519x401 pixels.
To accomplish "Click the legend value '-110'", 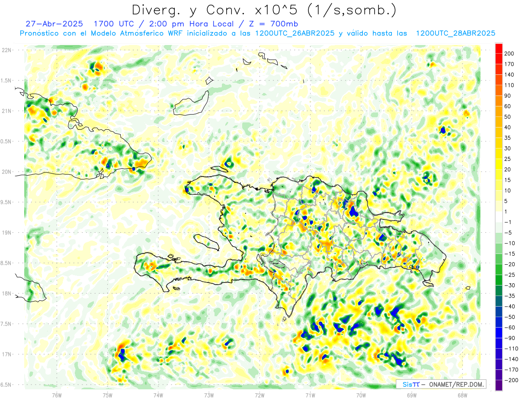I will pyautogui.click(x=512, y=348).
